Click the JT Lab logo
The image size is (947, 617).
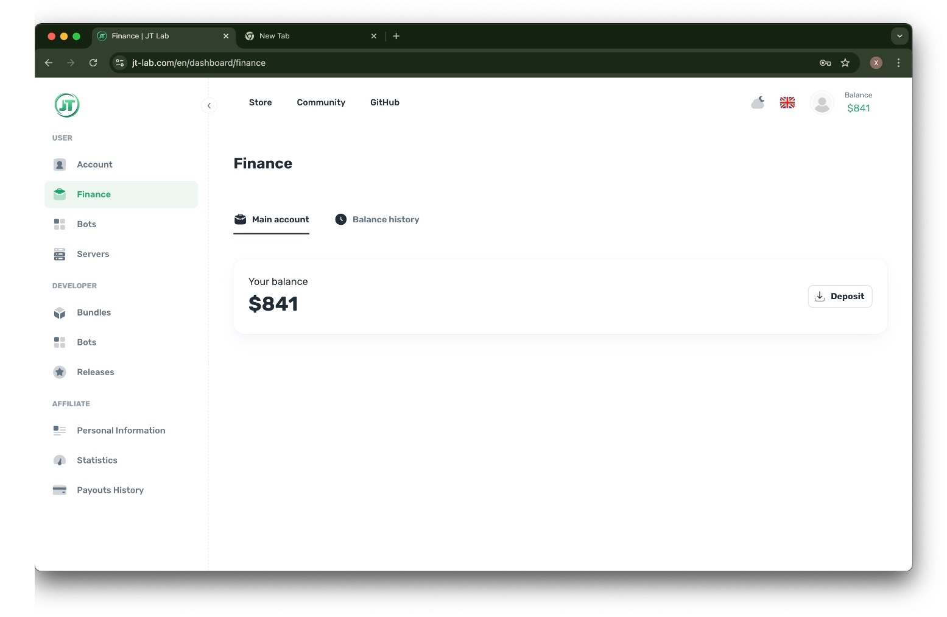[67, 105]
